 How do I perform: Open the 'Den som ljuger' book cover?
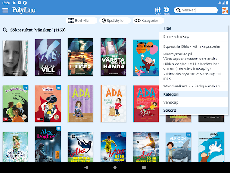80,57
